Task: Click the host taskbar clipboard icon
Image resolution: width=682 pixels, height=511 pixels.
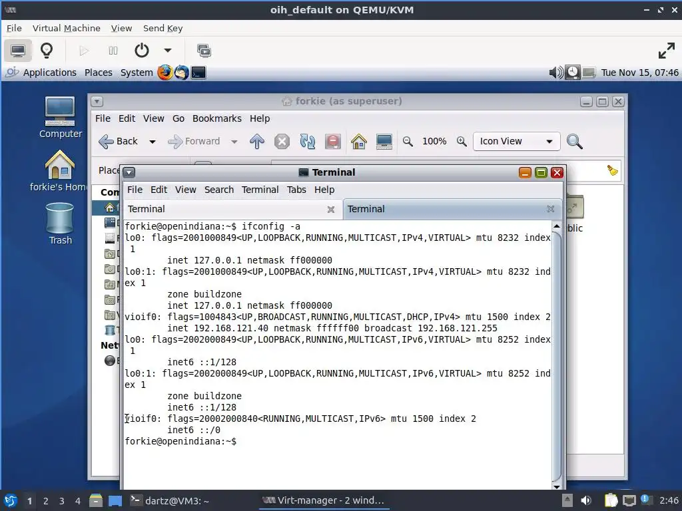Action: click(x=611, y=500)
